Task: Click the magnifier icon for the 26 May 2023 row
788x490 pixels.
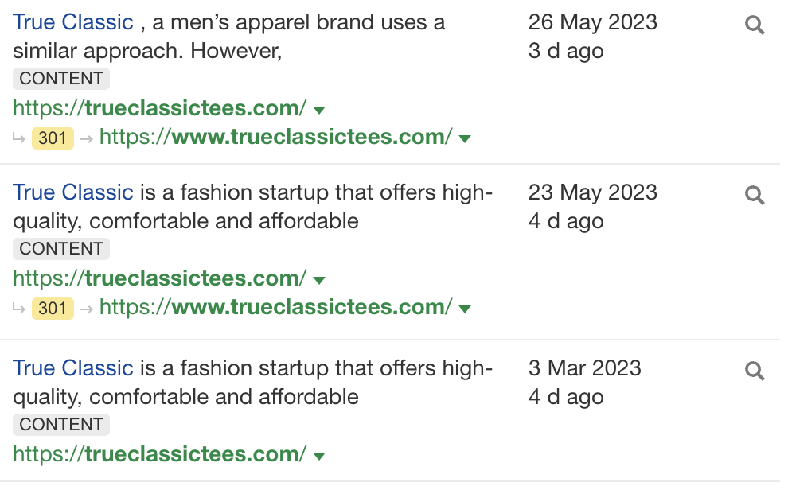Action: (x=755, y=25)
